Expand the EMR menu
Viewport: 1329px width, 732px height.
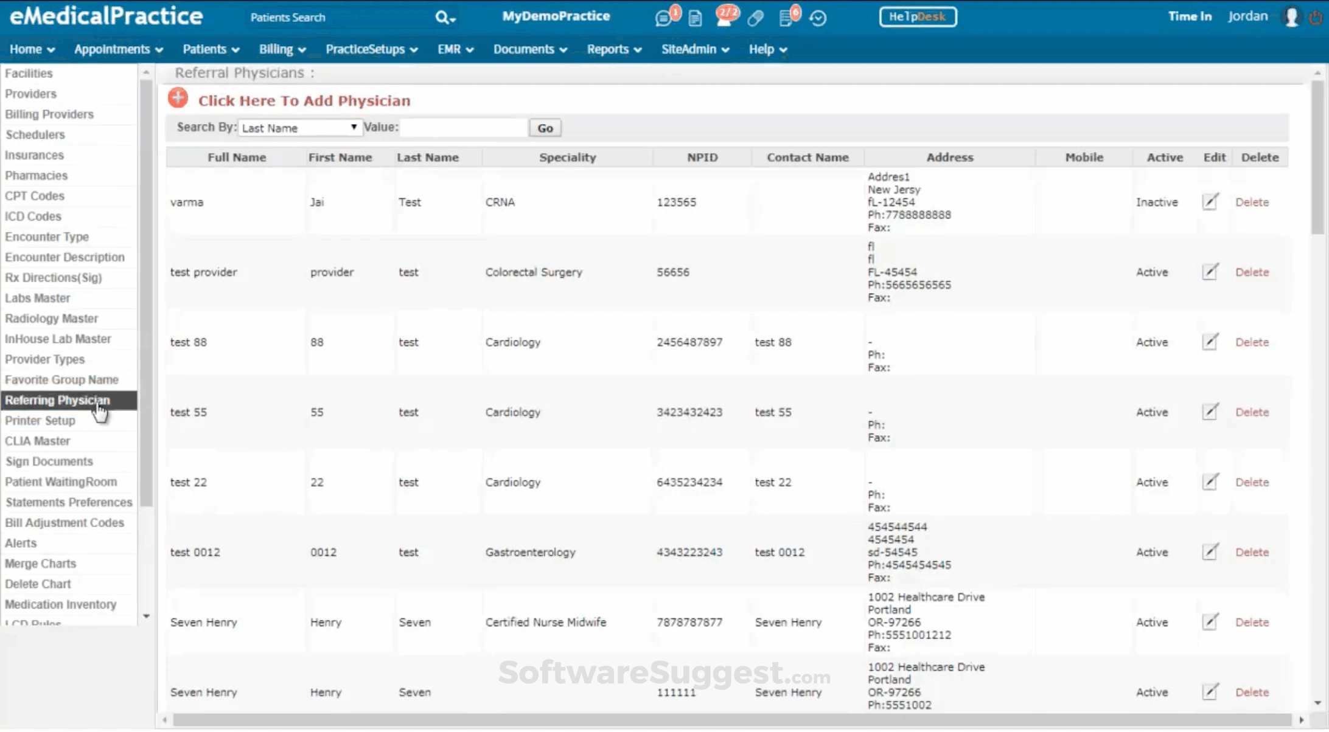454,49
